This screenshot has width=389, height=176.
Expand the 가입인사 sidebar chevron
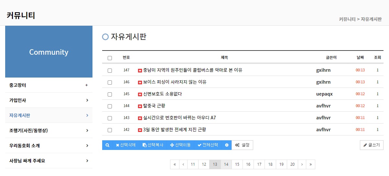point(87,100)
